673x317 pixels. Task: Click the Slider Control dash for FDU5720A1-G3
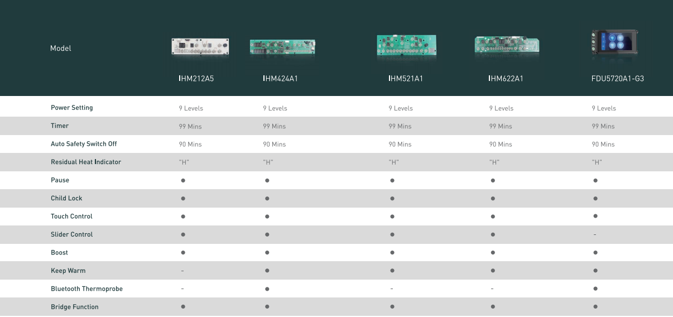595,235
